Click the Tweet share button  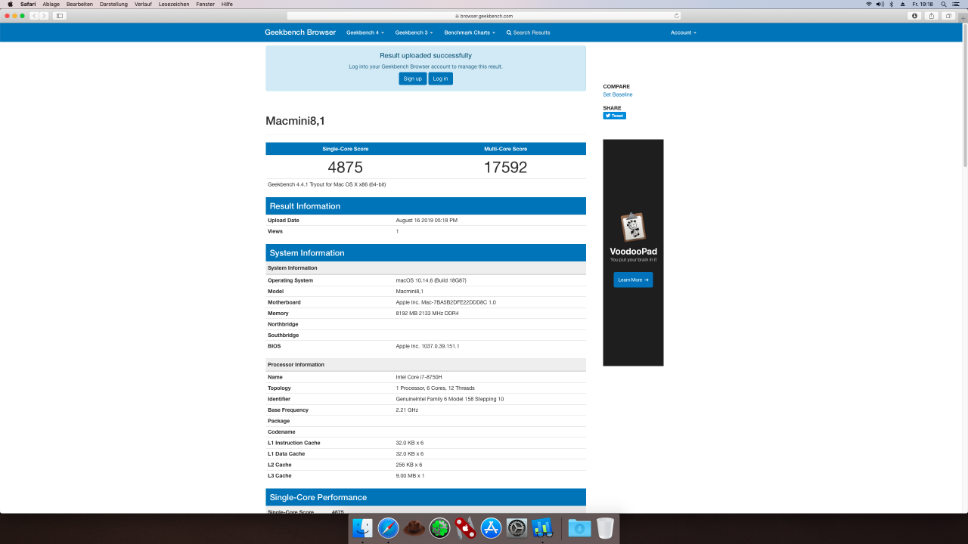pyautogui.click(x=614, y=116)
